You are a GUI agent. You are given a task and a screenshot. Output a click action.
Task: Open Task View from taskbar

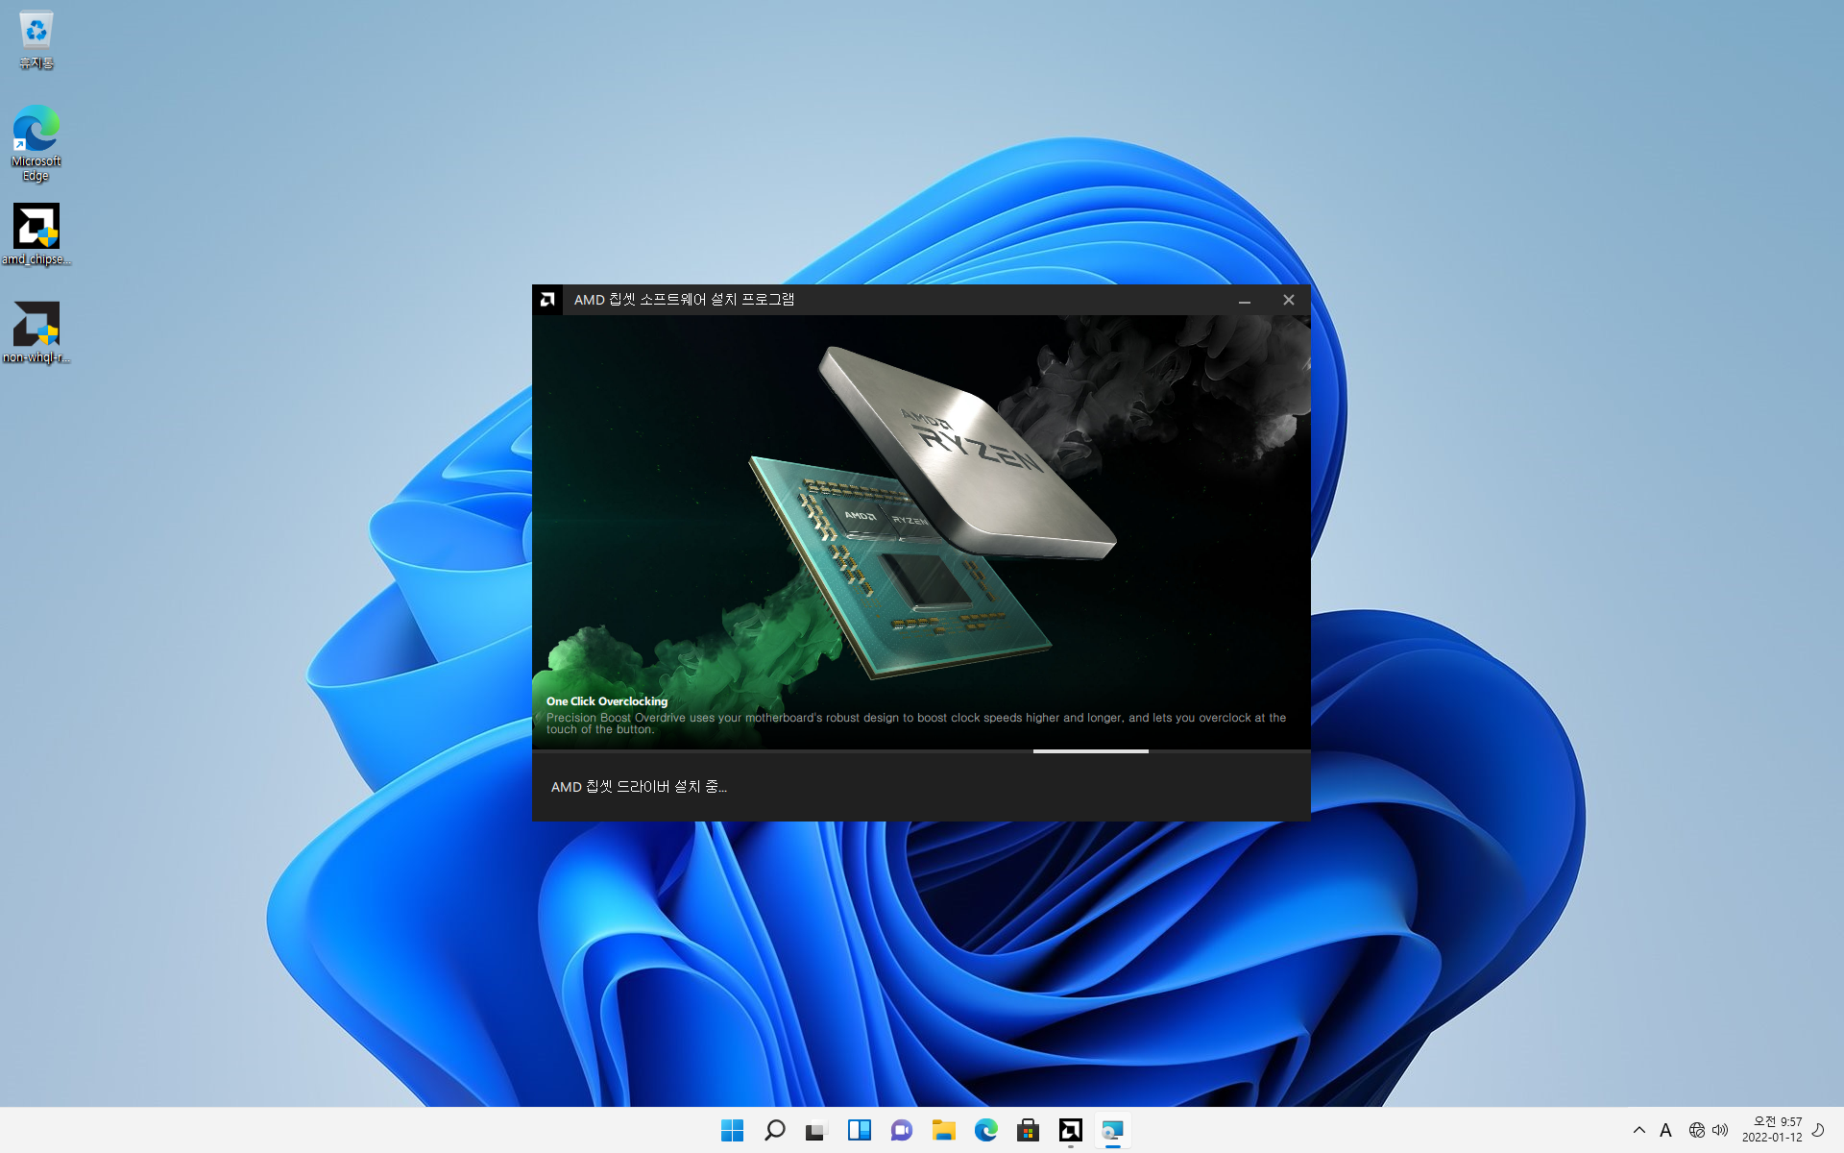click(816, 1130)
